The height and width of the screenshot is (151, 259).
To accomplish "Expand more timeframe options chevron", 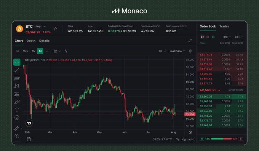I will [x=46, y=51].
